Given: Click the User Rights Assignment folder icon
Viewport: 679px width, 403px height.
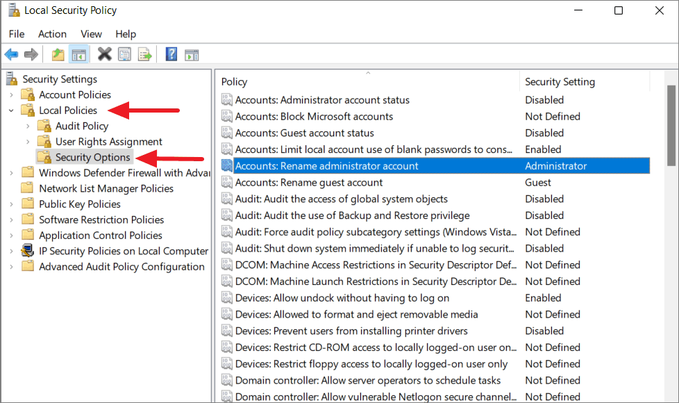Looking at the screenshot, I should [x=44, y=141].
